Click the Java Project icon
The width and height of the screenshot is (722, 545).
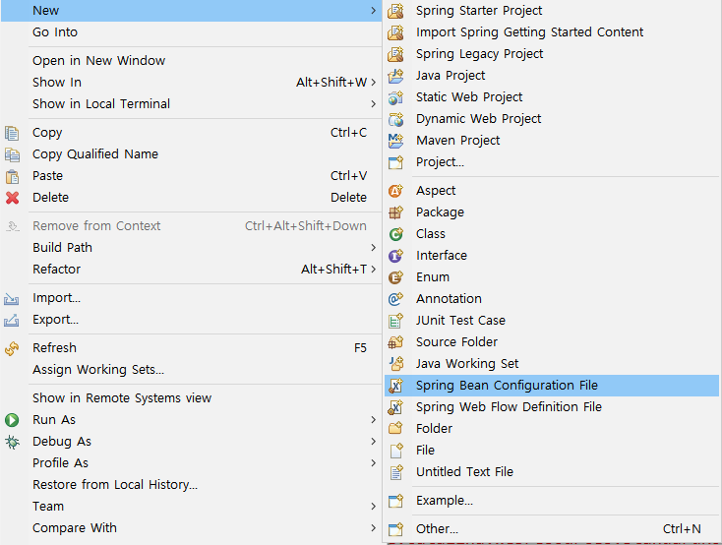coord(395,76)
